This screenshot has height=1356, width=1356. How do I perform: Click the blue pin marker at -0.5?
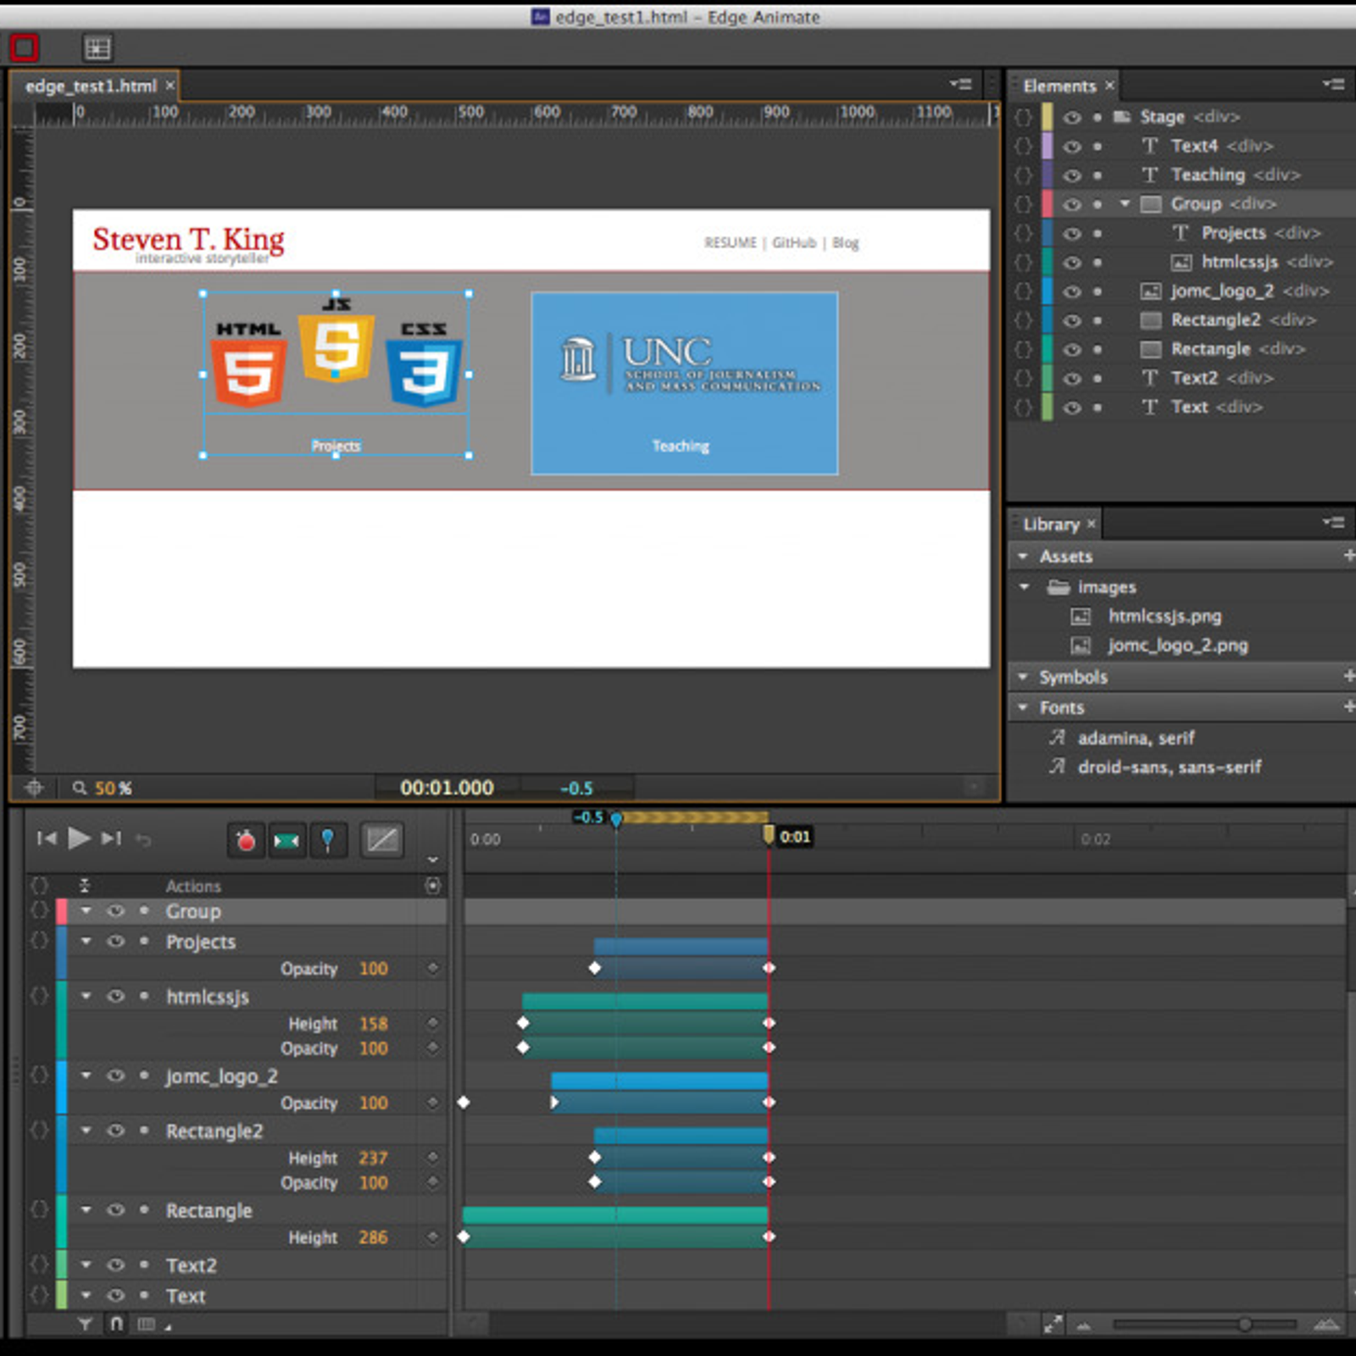616,819
